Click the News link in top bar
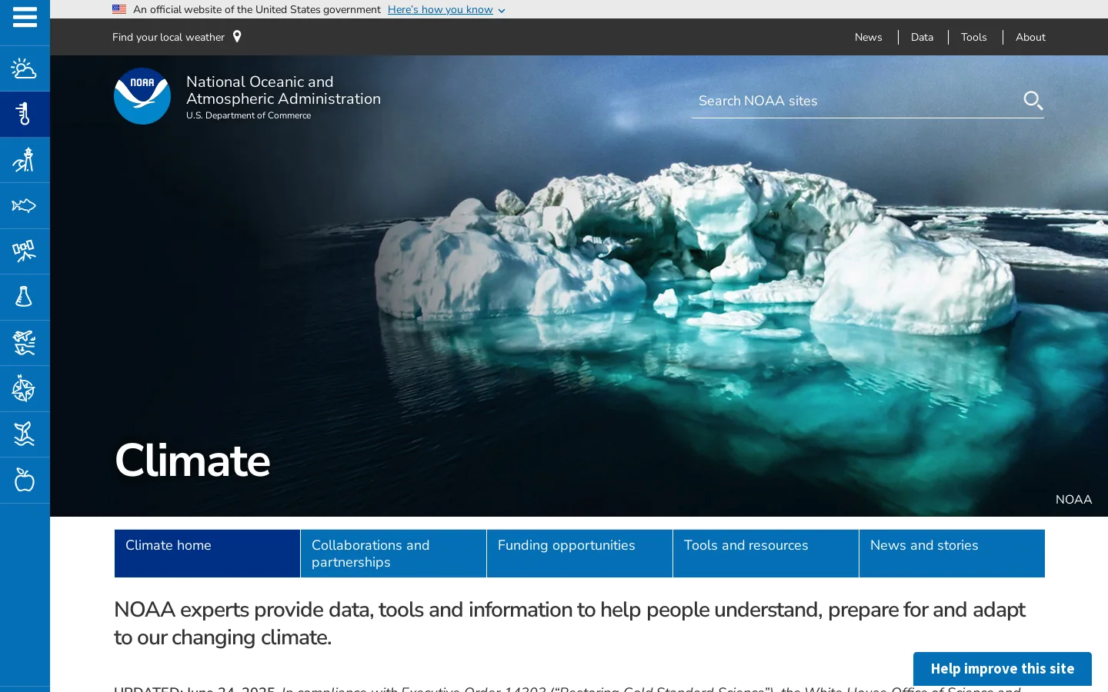Viewport: 1108px width, 692px height. (868, 37)
